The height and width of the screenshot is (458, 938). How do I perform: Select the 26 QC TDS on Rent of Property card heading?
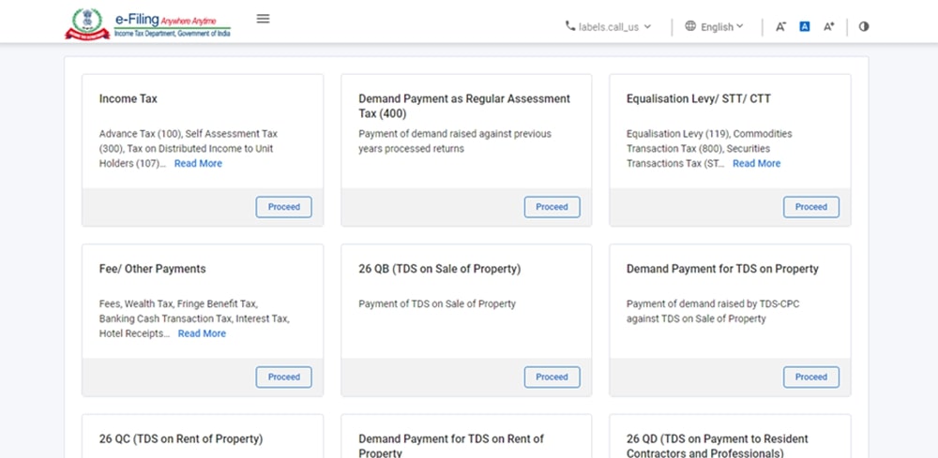click(x=181, y=438)
